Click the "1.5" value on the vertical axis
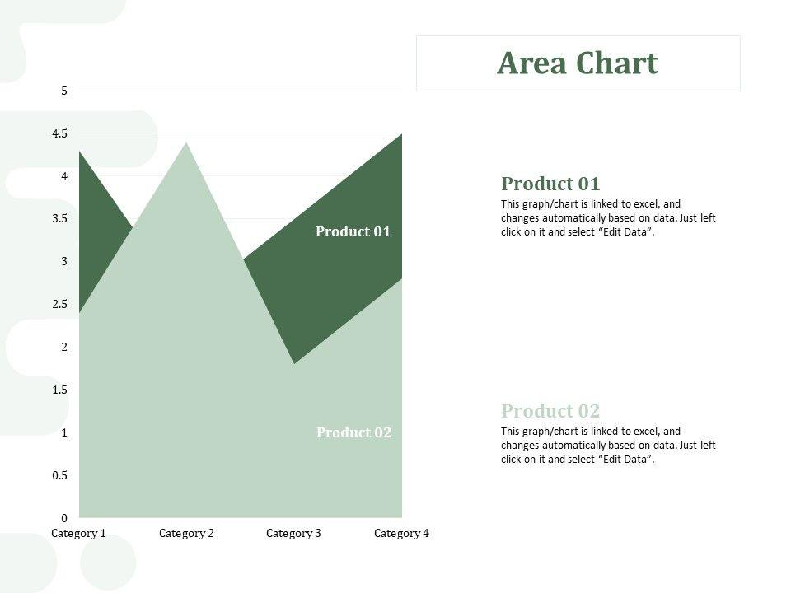This screenshot has height=593, width=791. [x=59, y=390]
